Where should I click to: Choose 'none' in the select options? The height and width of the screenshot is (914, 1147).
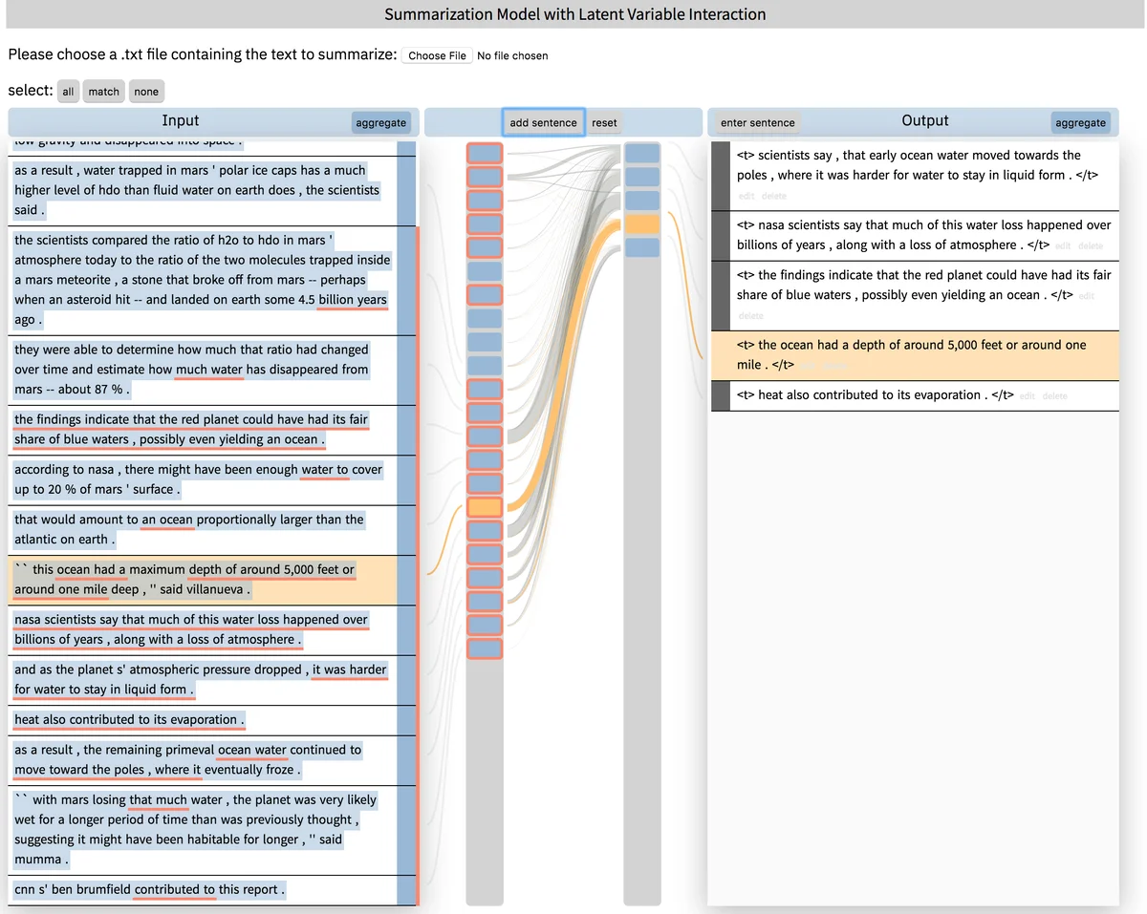[x=146, y=92]
